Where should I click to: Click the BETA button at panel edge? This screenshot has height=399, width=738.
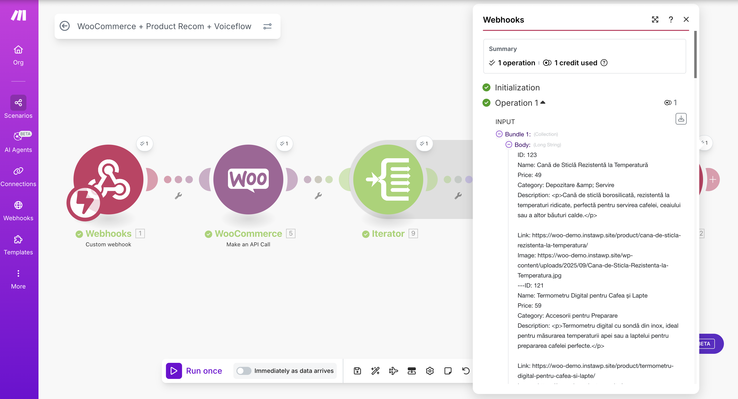point(711,344)
